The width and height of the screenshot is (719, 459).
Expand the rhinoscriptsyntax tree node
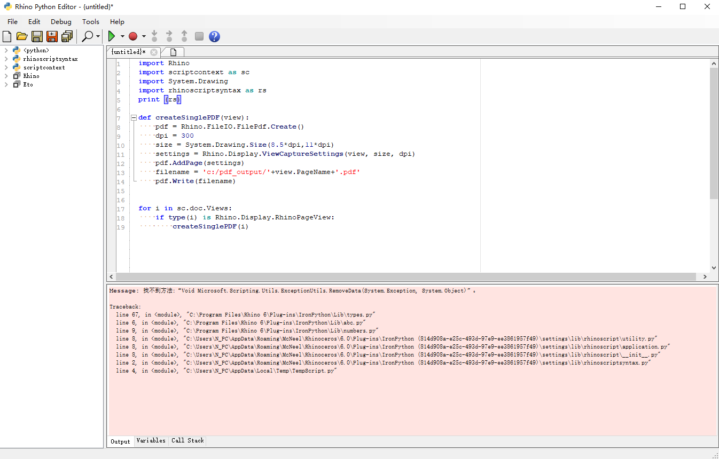click(x=6, y=59)
